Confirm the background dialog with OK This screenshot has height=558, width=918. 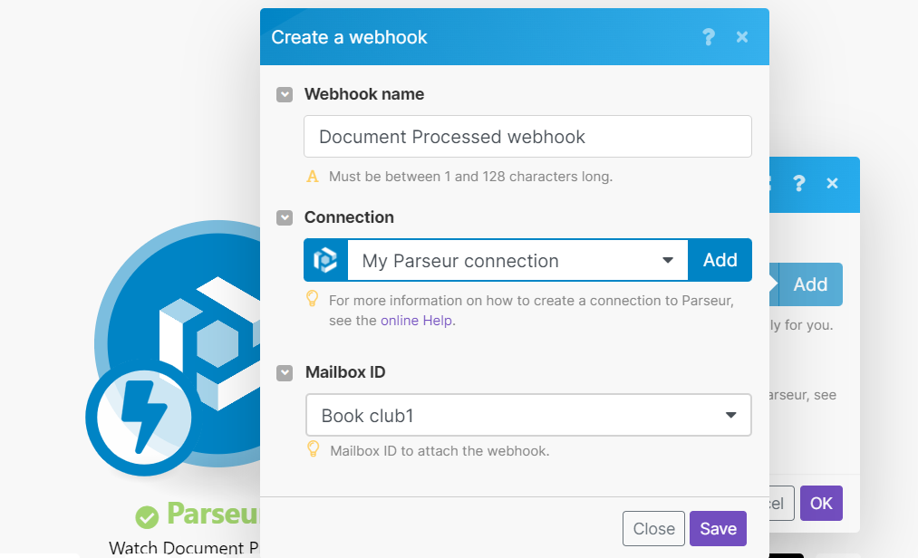tap(821, 503)
